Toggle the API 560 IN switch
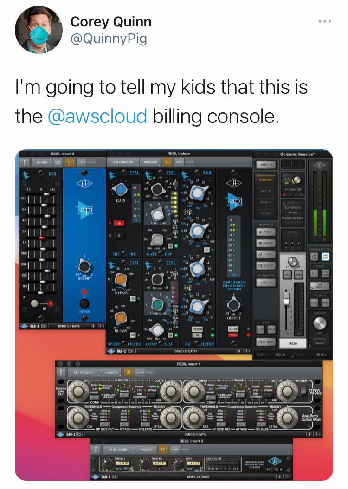 click(35, 303)
